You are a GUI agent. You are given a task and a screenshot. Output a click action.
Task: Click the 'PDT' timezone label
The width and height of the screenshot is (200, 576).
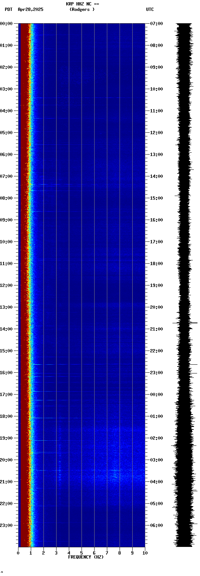tap(8, 9)
